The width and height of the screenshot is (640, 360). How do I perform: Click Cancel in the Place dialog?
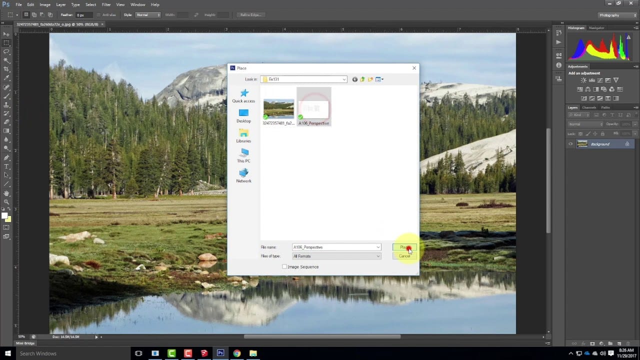point(404,256)
